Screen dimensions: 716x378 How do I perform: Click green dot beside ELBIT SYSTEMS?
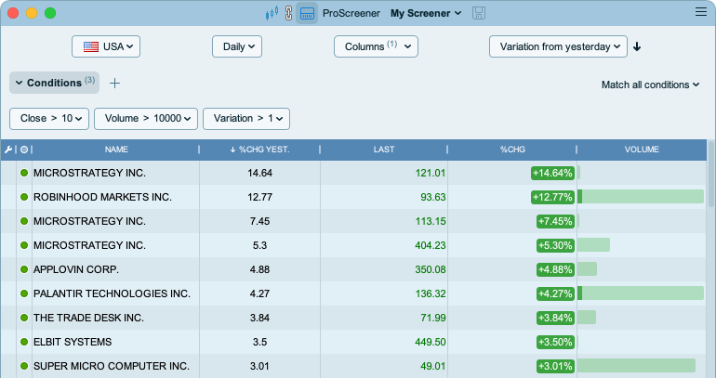[x=24, y=342]
